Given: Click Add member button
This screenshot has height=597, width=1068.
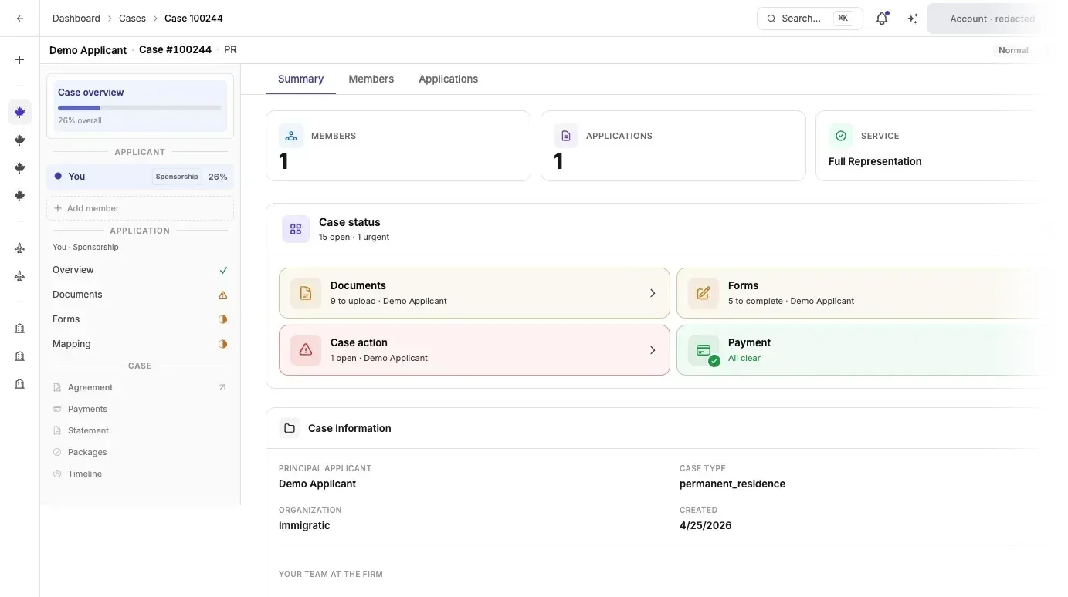Looking at the screenshot, I should pyautogui.click(x=140, y=208).
